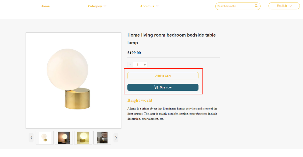Expand the About us dropdown menu
Viewport: 303px width, 157px height.
click(x=149, y=6)
